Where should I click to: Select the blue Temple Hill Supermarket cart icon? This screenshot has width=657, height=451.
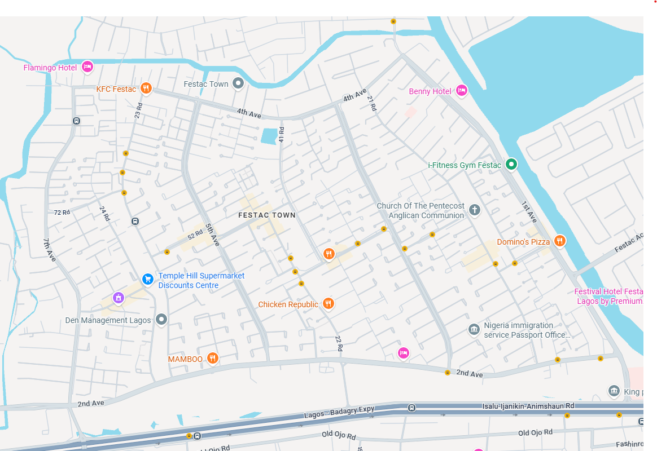click(147, 279)
